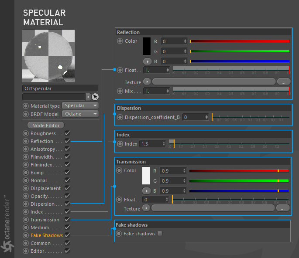The height and width of the screenshot is (258, 299).
Task: Open the Node Editor
Action: [x=46, y=125]
